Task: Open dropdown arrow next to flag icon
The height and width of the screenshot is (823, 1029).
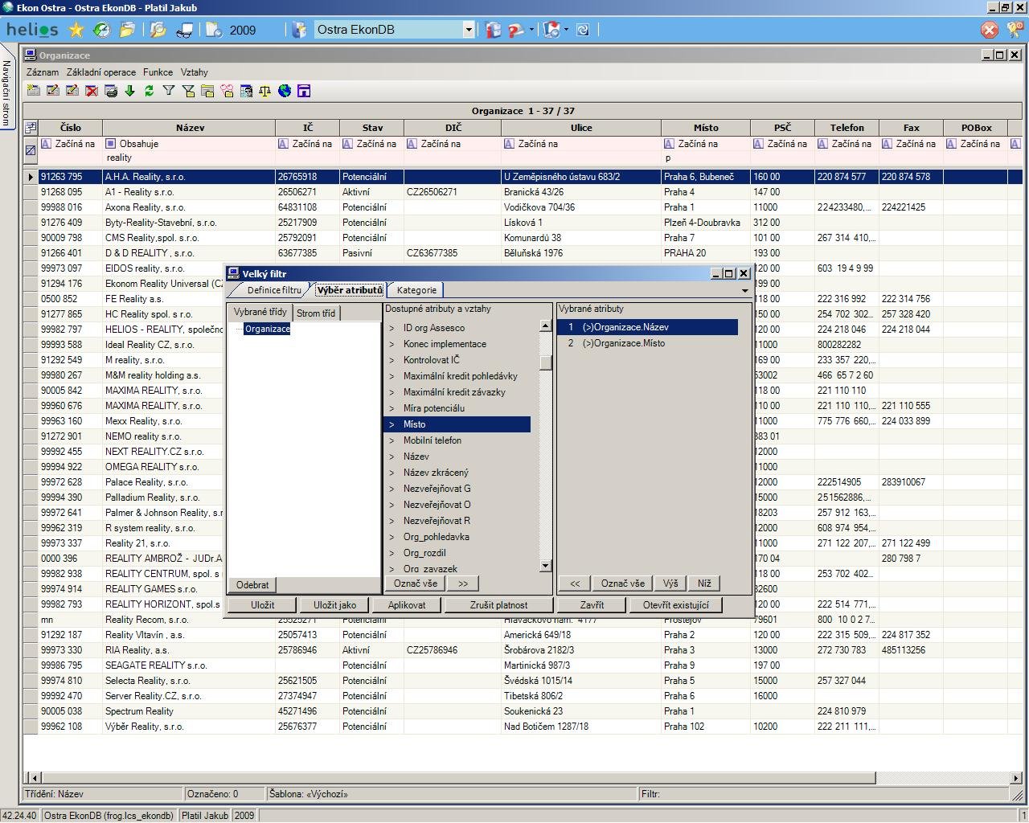Action: pos(566,30)
